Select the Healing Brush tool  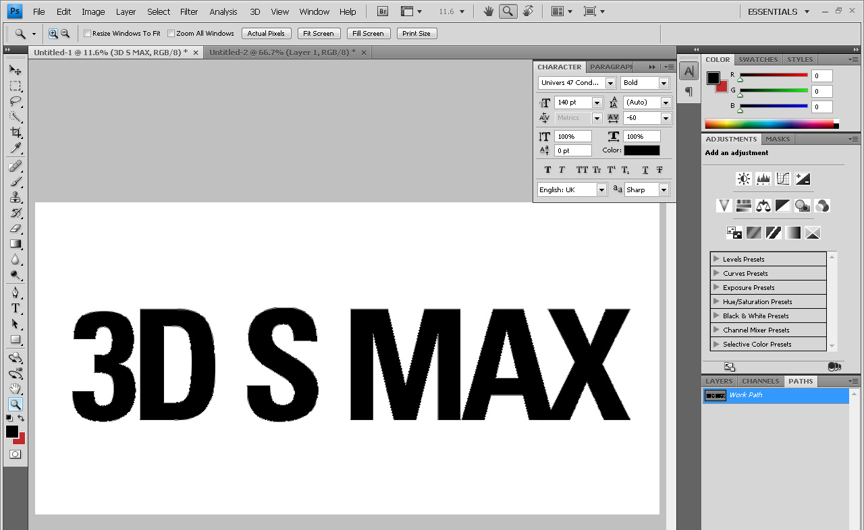[15, 166]
